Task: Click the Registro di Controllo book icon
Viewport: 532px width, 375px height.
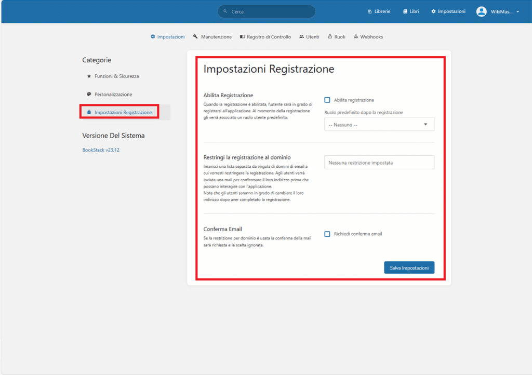Action: [x=242, y=37]
